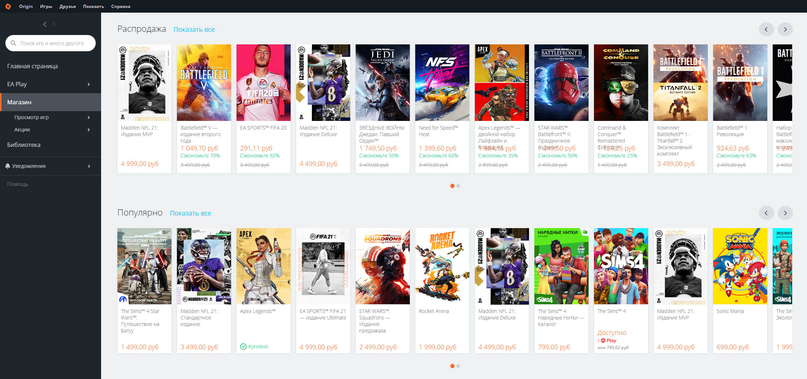The image size is (807, 379).
Task: Expand the Акции submenu
Action: coord(89,130)
